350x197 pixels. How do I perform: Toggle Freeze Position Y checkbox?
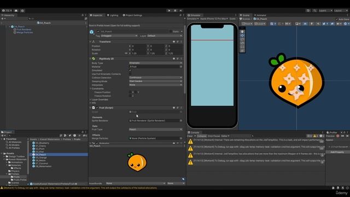tap(136, 92)
